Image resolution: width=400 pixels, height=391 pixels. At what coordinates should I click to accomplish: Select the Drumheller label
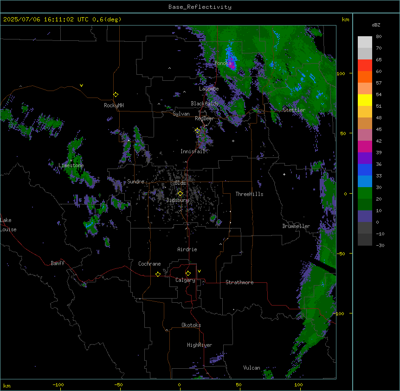pyautogui.click(x=296, y=226)
